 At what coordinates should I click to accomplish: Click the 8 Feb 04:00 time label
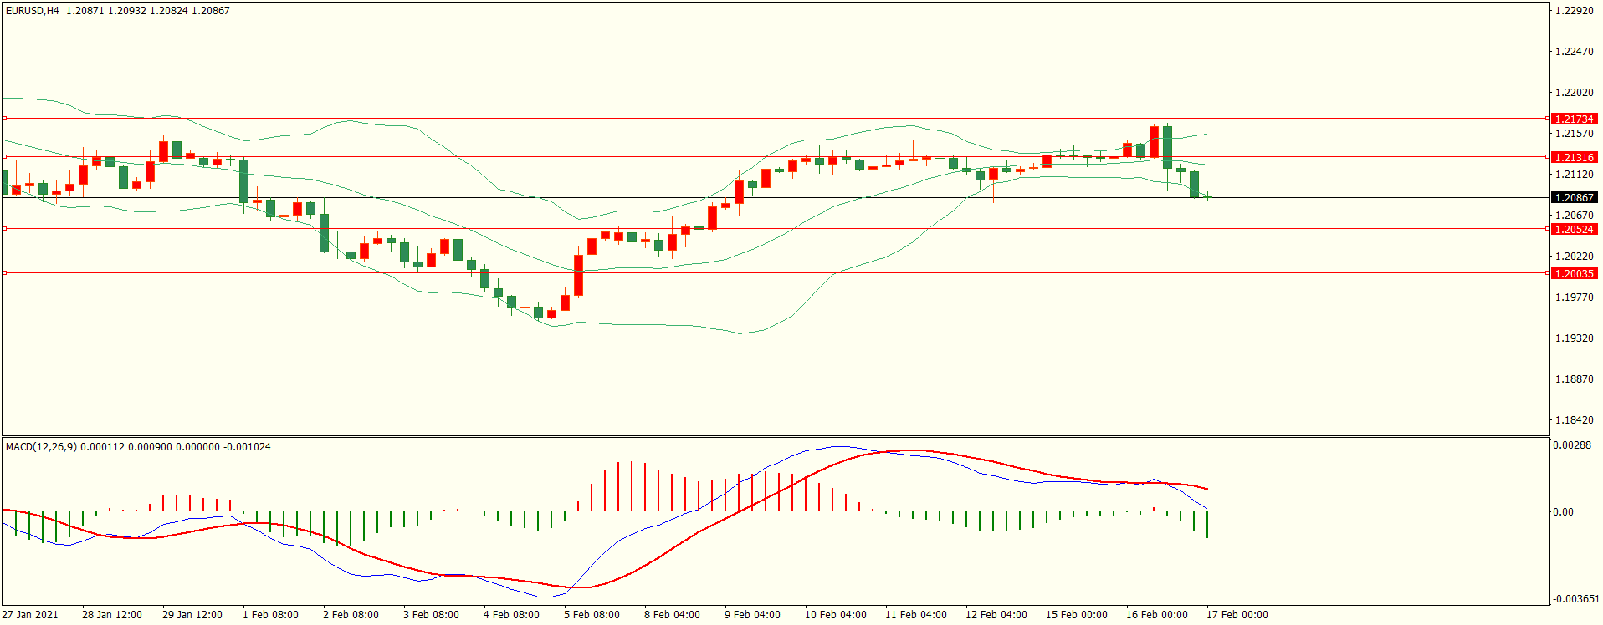tap(672, 615)
